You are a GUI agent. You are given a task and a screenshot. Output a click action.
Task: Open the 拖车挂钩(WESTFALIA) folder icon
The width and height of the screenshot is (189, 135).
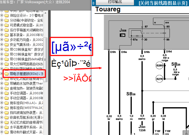pos(6,108)
